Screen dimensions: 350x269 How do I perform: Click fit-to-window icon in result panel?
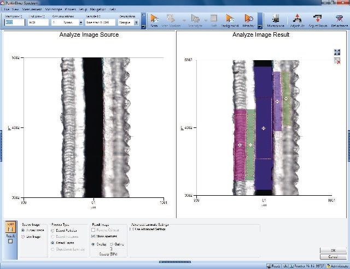(x=337, y=52)
